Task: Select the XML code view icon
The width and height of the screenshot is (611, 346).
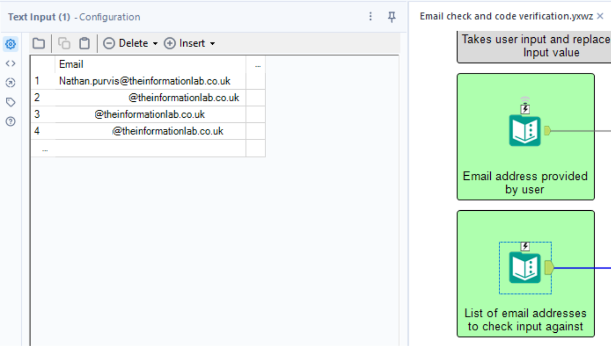Action: click(x=10, y=63)
